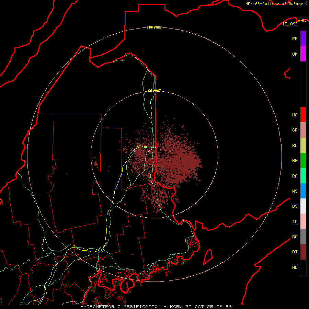Click the WS blue legend swatch
This screenshot has height=309, width=309.
tap(303, 191)
